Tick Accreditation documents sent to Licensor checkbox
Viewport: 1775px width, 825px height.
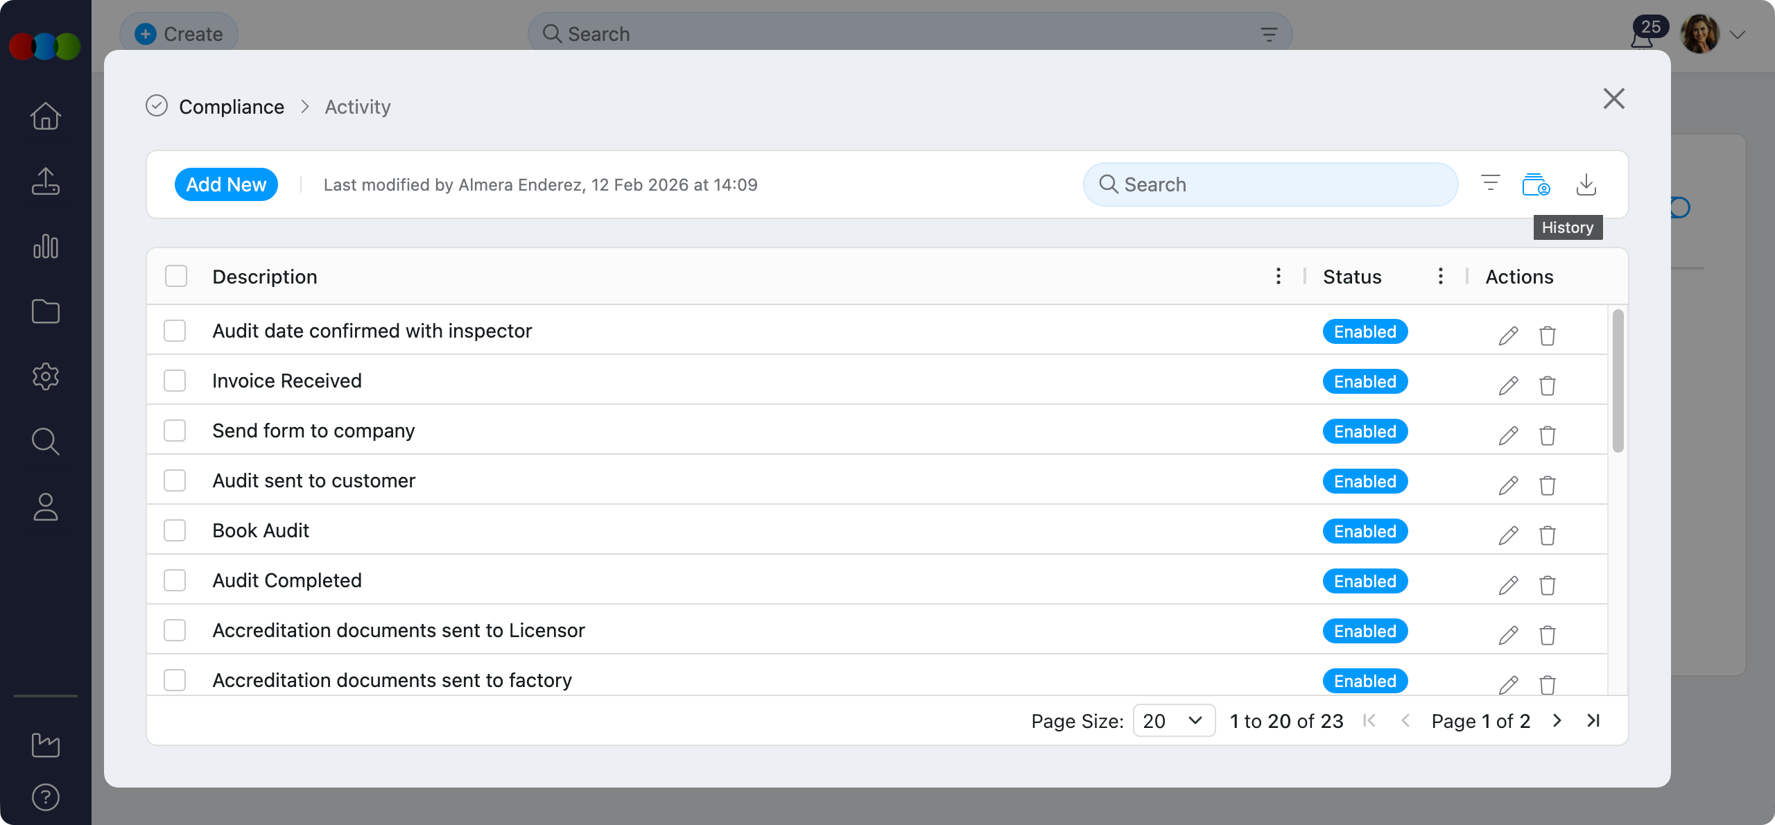point(175,630)
